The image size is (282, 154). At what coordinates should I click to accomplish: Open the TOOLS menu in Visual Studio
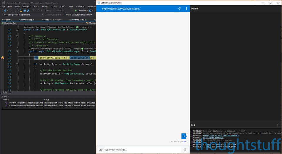[63, 7]
